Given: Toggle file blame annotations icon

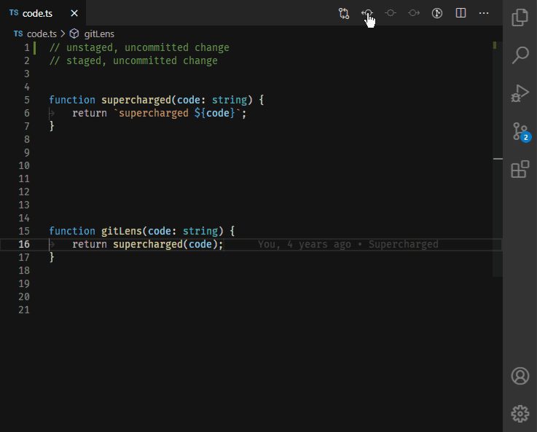Looking at the screenshot, I should 437,13.
